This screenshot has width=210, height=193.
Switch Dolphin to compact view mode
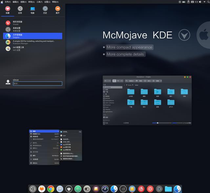click(x=118, y=81)
